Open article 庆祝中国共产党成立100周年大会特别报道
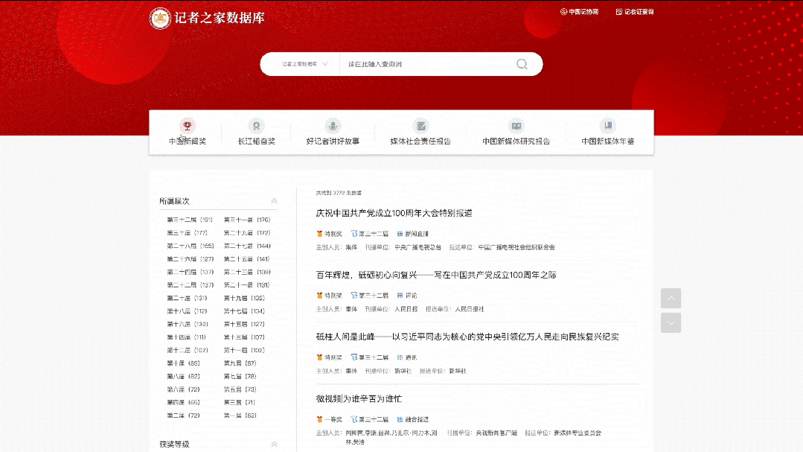803x452 pixels. (394, 214)
